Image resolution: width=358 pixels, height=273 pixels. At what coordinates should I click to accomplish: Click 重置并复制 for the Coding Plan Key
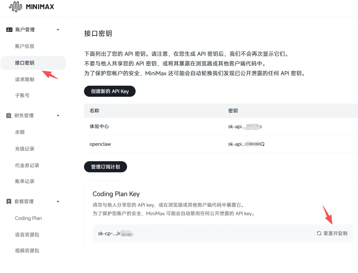pos(332,233)
